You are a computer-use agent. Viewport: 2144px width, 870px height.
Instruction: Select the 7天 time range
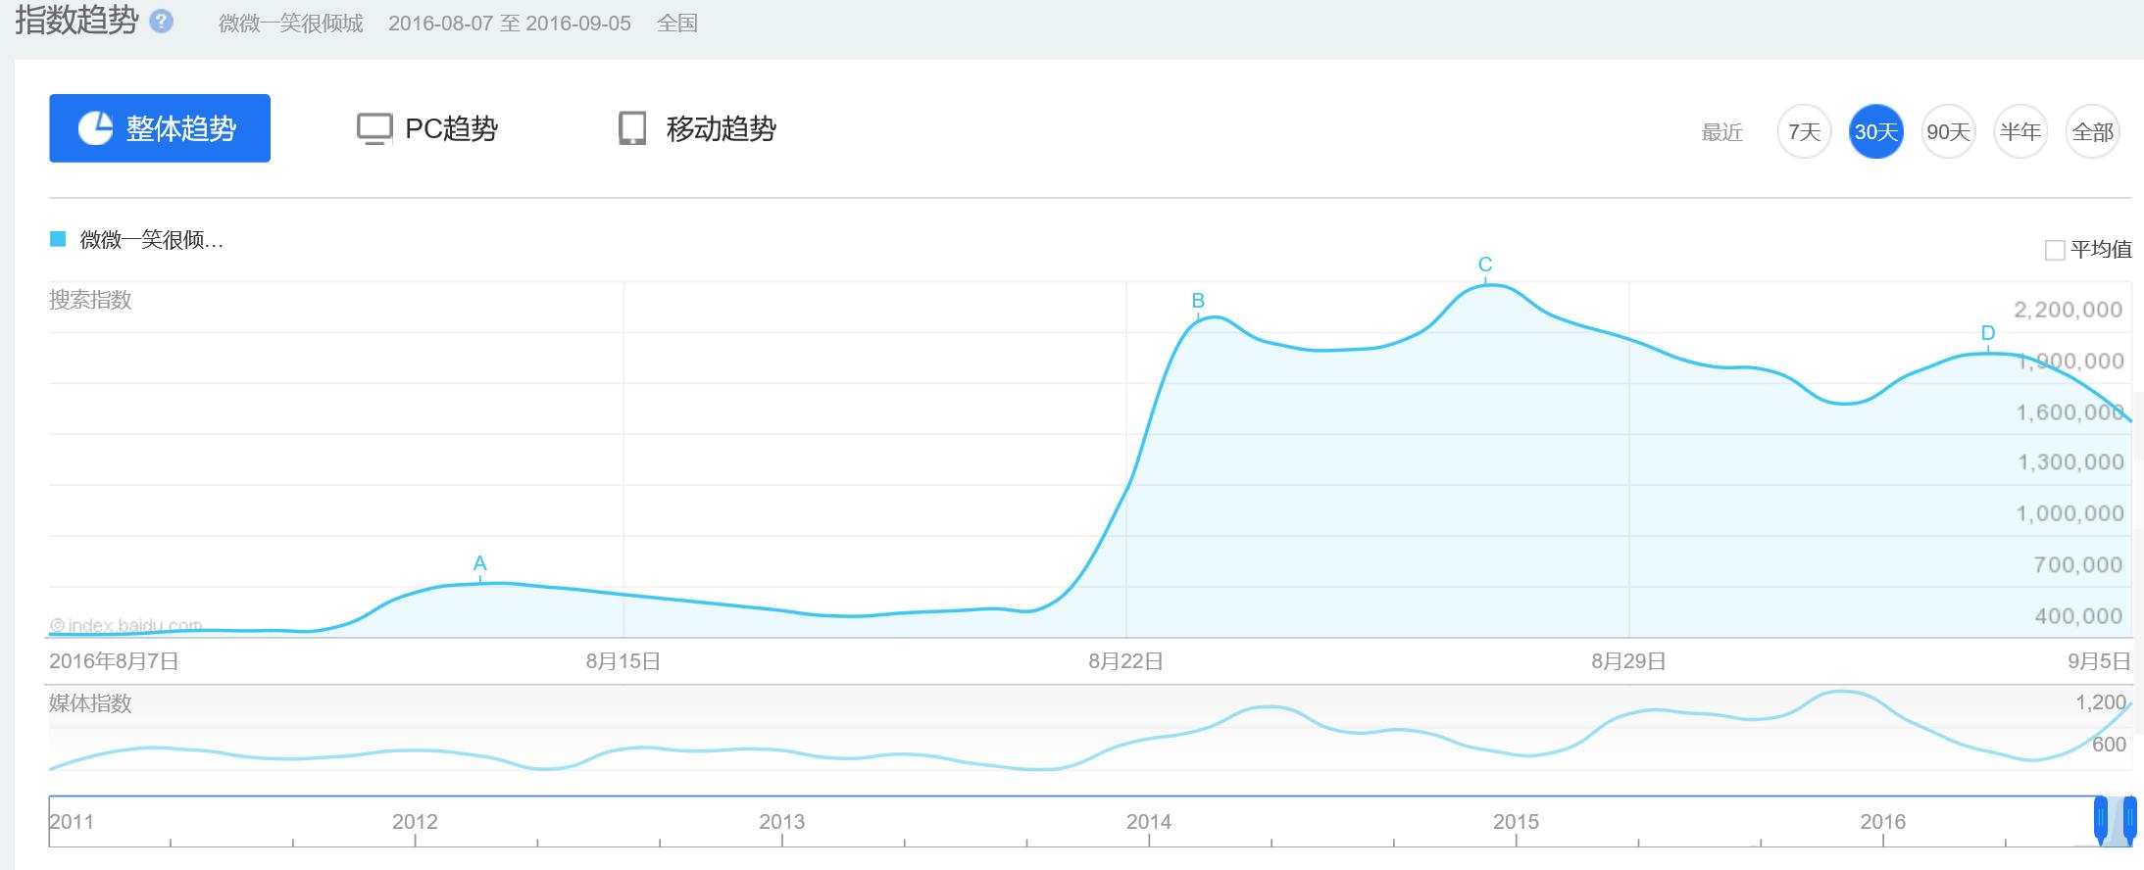1804,131
